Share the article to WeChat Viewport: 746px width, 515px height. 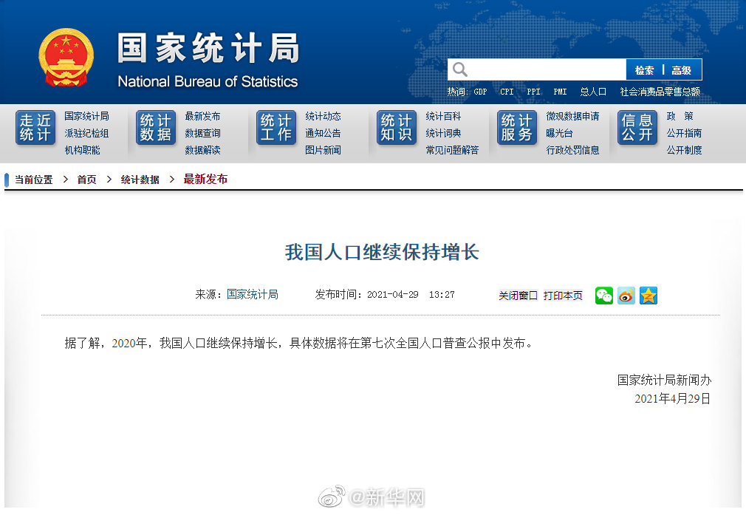pos(603,296)
